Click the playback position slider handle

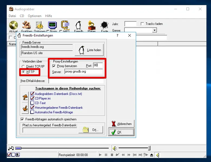18,148
